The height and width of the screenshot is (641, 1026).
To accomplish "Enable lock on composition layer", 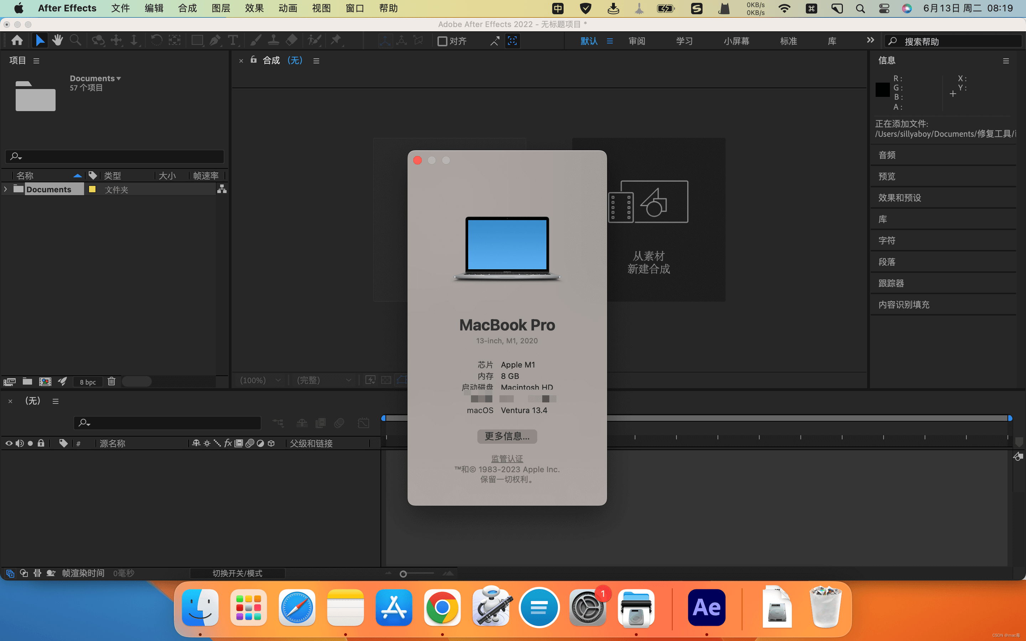I will (x=41, y=443).
